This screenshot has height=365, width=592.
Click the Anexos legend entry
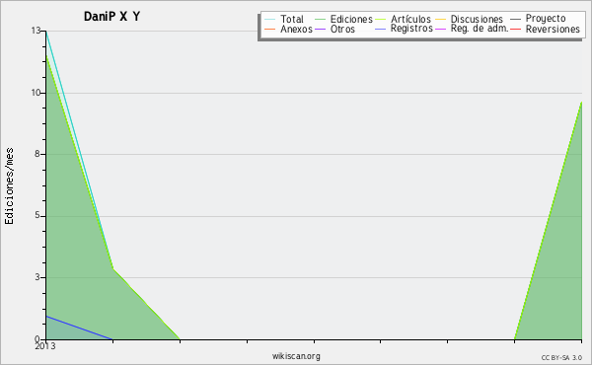click(x=288, y=29)
